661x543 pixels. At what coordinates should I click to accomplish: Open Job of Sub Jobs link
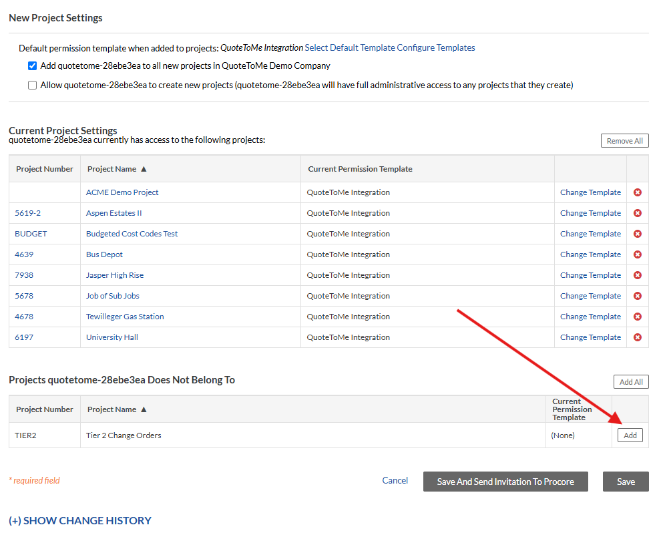pos(113,295)
